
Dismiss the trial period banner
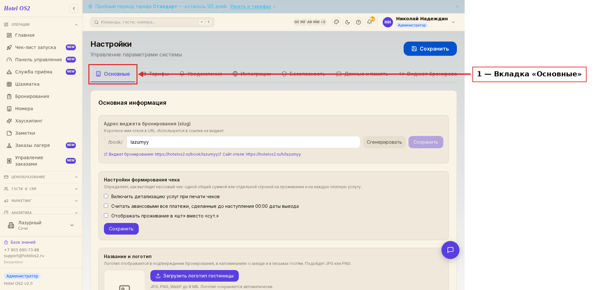tap(457, 6)
